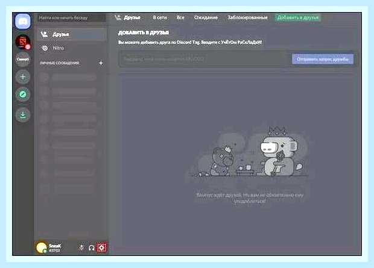
Task: Click the search field Найти или начать беседу
Action: tap(71, 17)
